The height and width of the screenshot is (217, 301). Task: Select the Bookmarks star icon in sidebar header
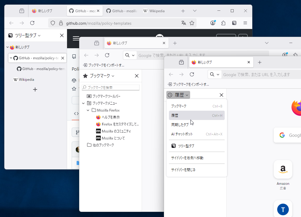[85, 76]
